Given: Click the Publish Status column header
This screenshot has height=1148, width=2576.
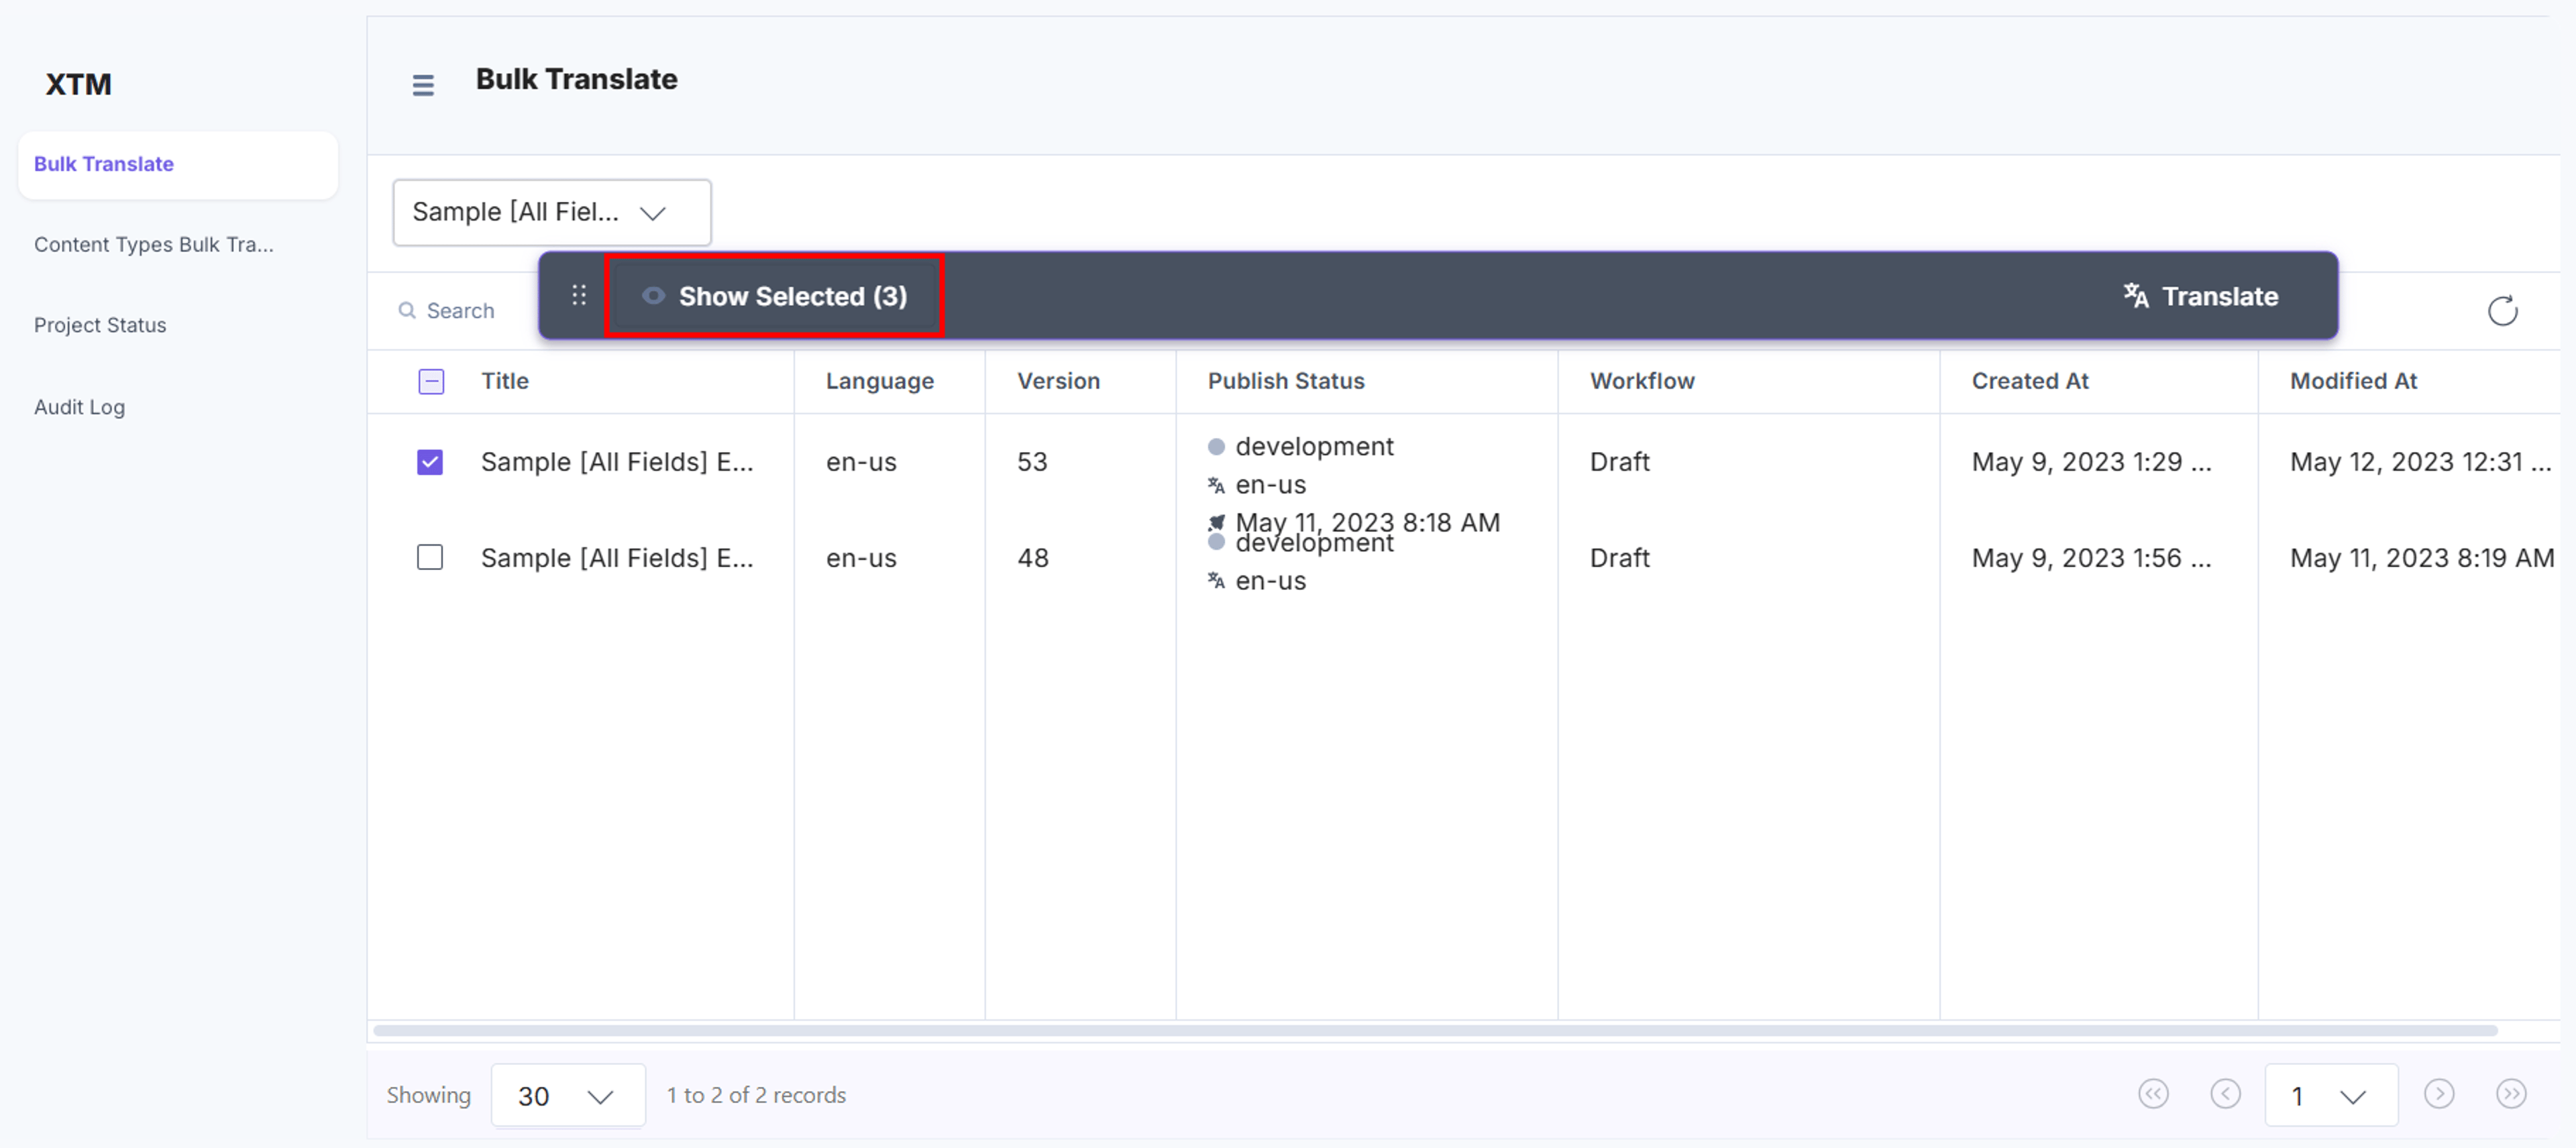Looking at the screenshot, I should click(x=1286, y=381).
